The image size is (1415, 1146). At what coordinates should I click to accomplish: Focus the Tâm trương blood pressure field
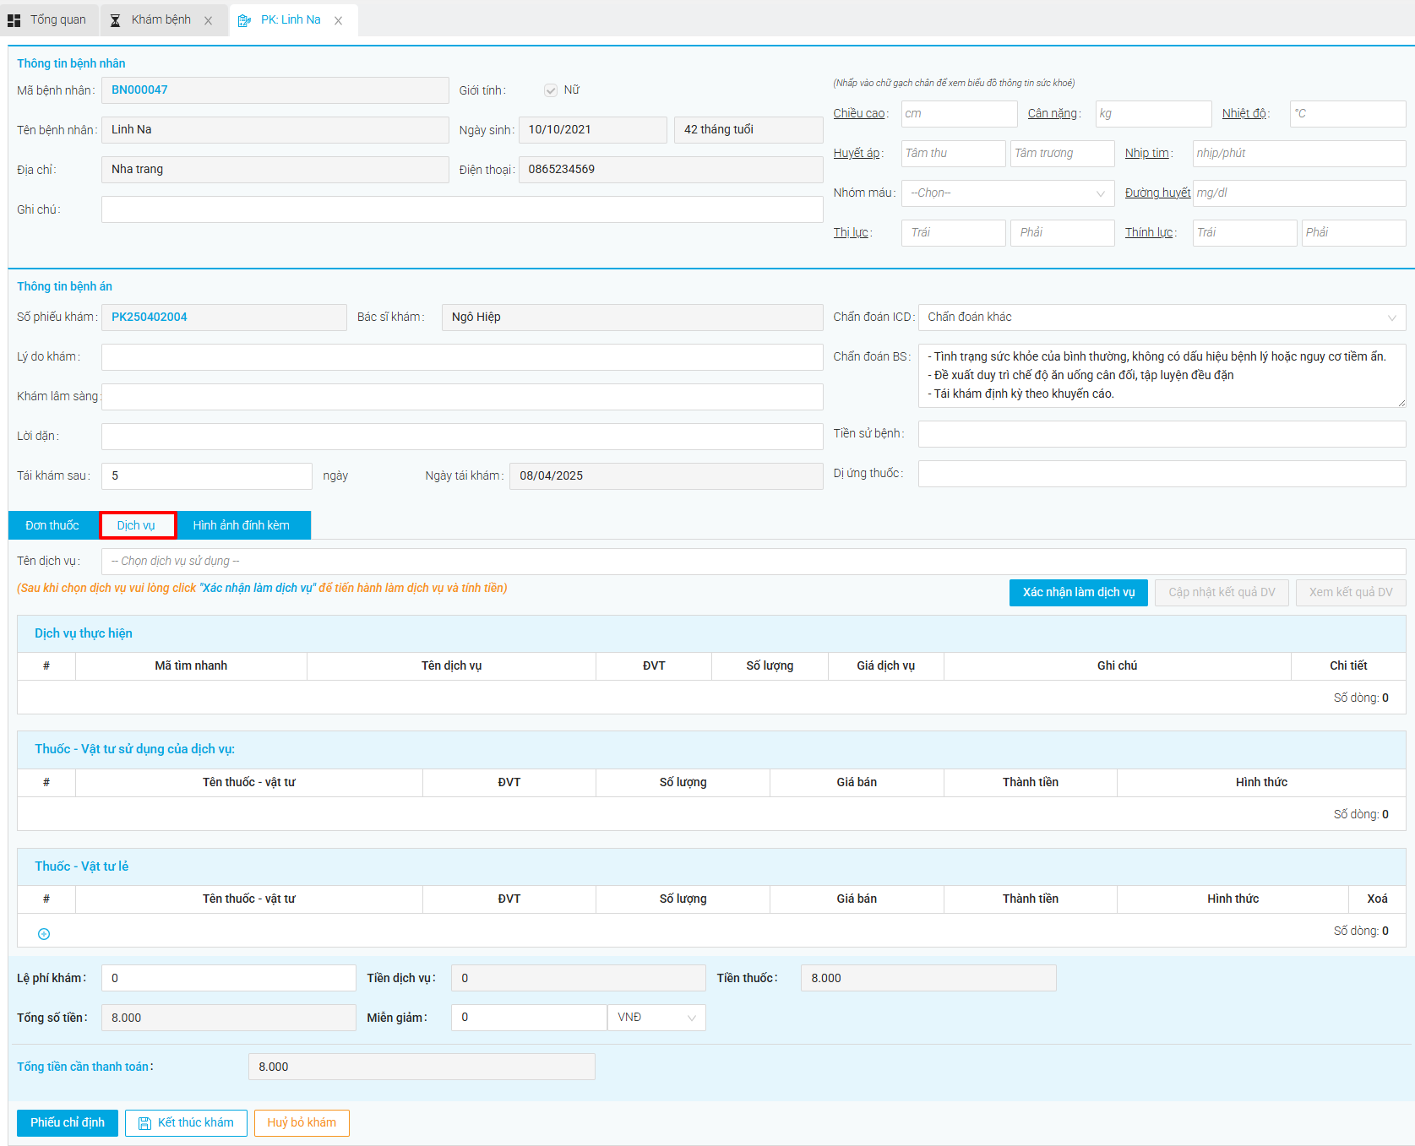[x=1063, y=154]
